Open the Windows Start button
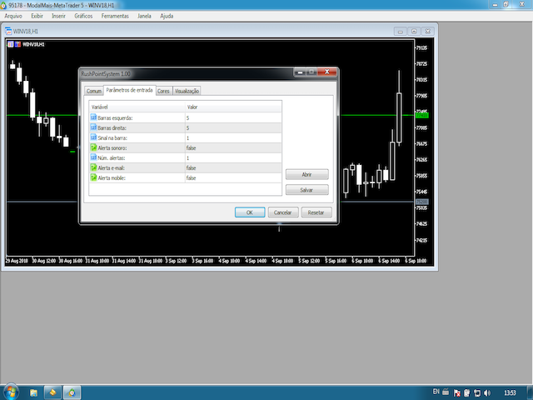Screen dimensions: 533x400 pos(11,392)
